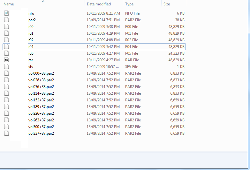Image resolution: width=250 pixels, height=170 pixels.
Task: Click the 24,323 KB size cell
Action: pyautogui.click(x=177, y=53)
